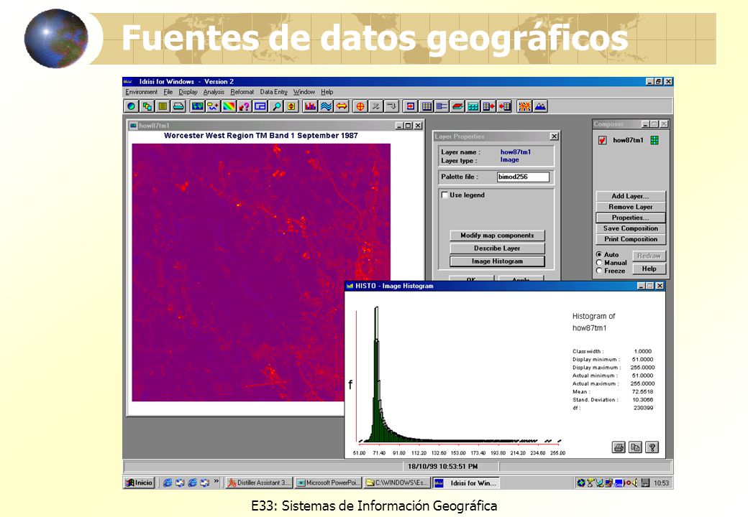Viewport: 748px width, 517px height.
Task: Click the blue window frame toolbar icon
Action: 260,106
